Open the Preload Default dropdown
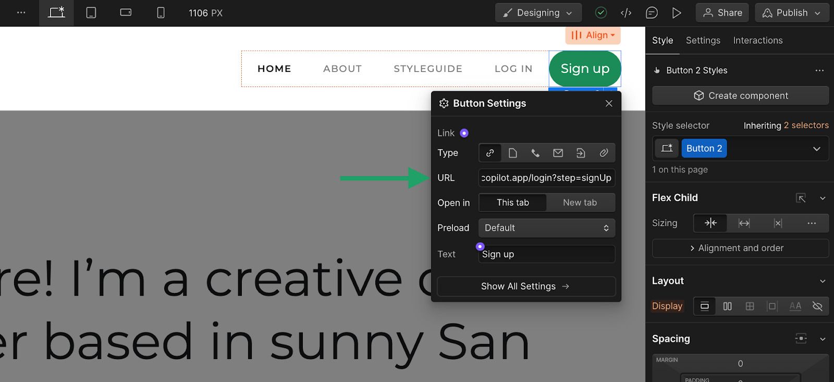The width and height of the screenshot is (834, 382). coord(546,228)
